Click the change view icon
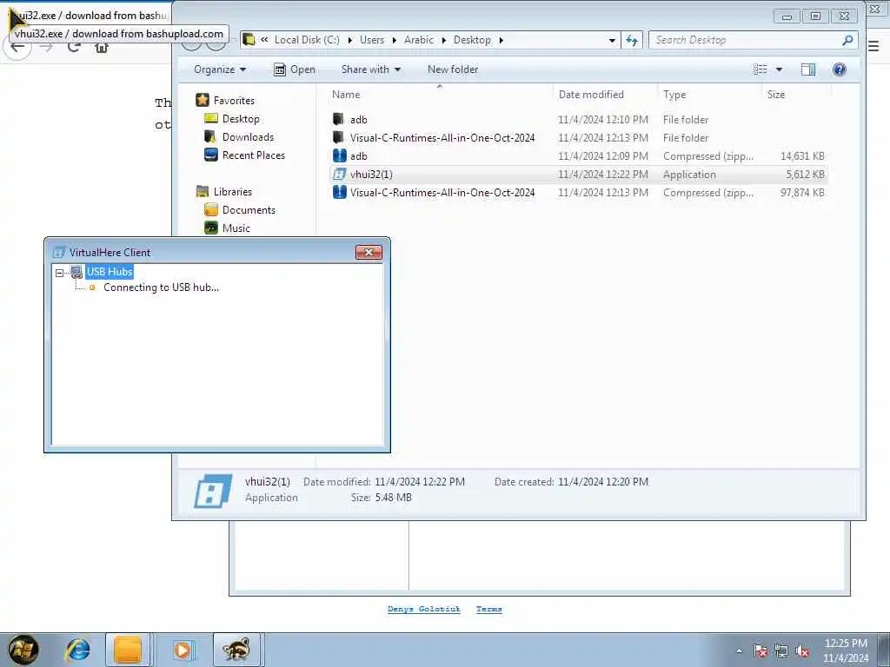 click(x=760, y=69)
